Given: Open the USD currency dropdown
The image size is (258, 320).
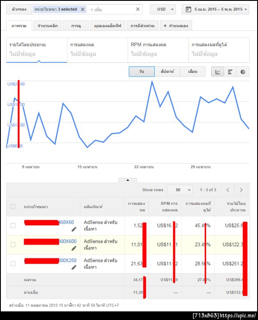Looking at the screenshot, I should pyautogui.click(x=163, y=9).
